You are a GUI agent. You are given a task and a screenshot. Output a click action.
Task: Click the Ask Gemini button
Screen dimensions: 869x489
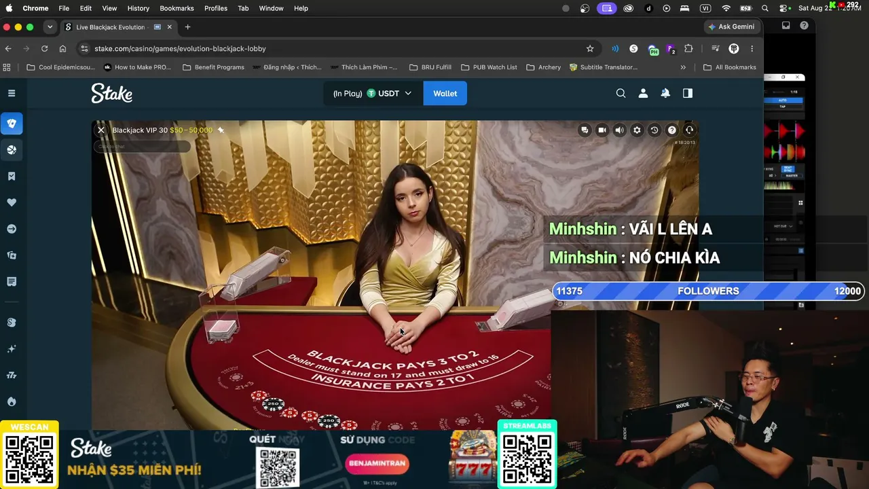tap(731, 26)
